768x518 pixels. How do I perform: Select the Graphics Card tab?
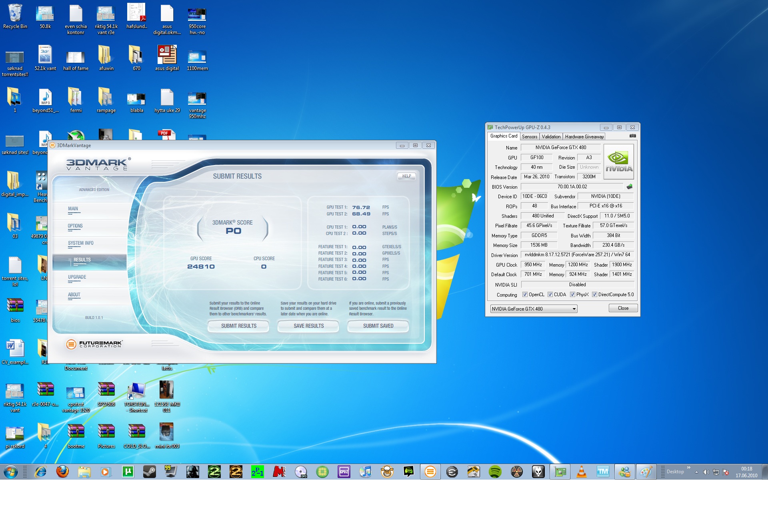pyautogui.click(x=504, y=136)
